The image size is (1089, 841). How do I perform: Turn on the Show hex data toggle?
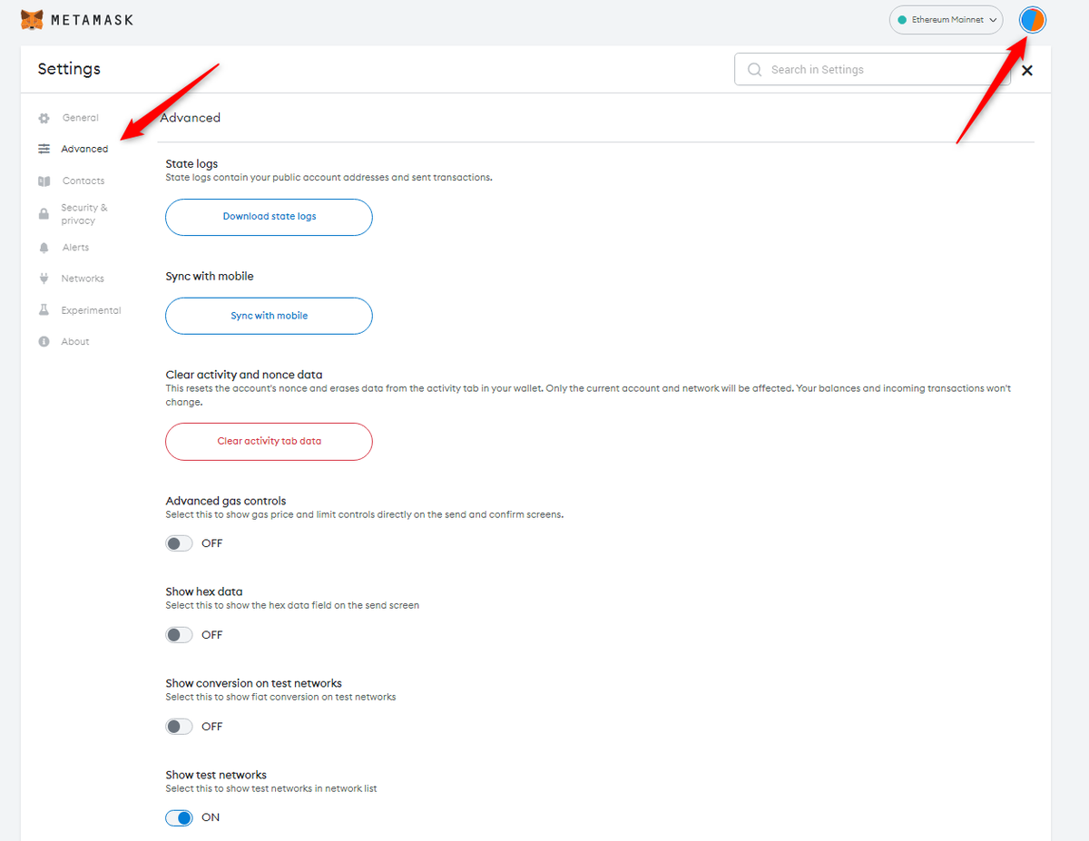(x=179, y=634)
